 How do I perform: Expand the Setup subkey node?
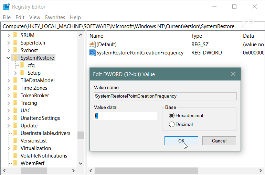click(15, 73)
